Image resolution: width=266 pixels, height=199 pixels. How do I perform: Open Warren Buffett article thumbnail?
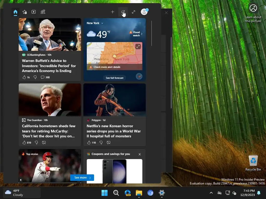tap(50, 34)
